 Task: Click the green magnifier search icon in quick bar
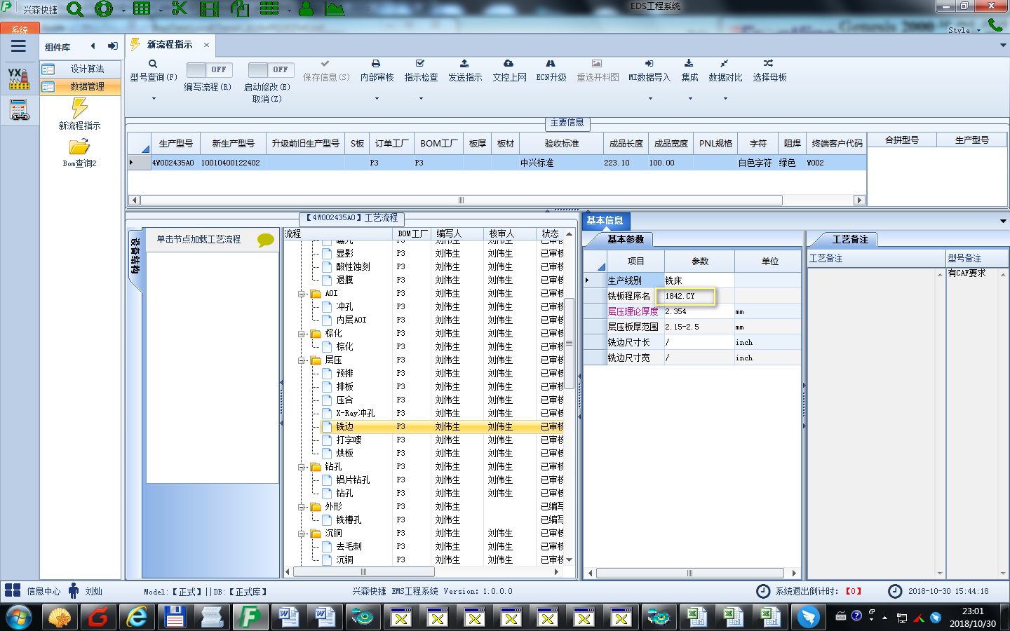(75, 9)
